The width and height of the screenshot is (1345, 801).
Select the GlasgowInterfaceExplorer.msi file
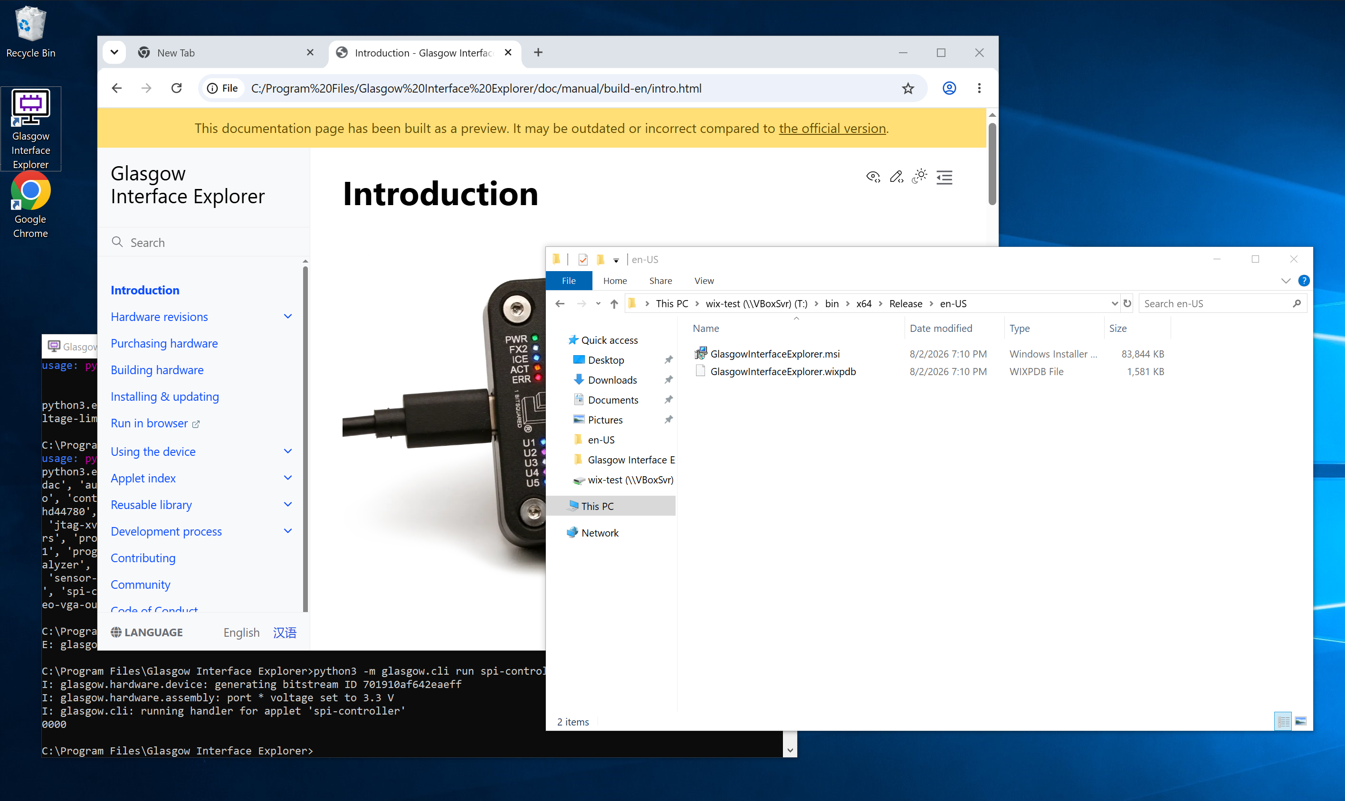coord(775,354)
